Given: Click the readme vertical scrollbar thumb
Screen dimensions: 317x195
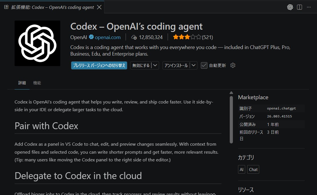Looking at the screenshot, I should point(231,120).
